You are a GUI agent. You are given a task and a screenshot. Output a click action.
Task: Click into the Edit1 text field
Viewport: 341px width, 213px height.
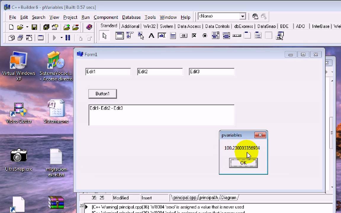pyautogui.click(x=108, y=72)
